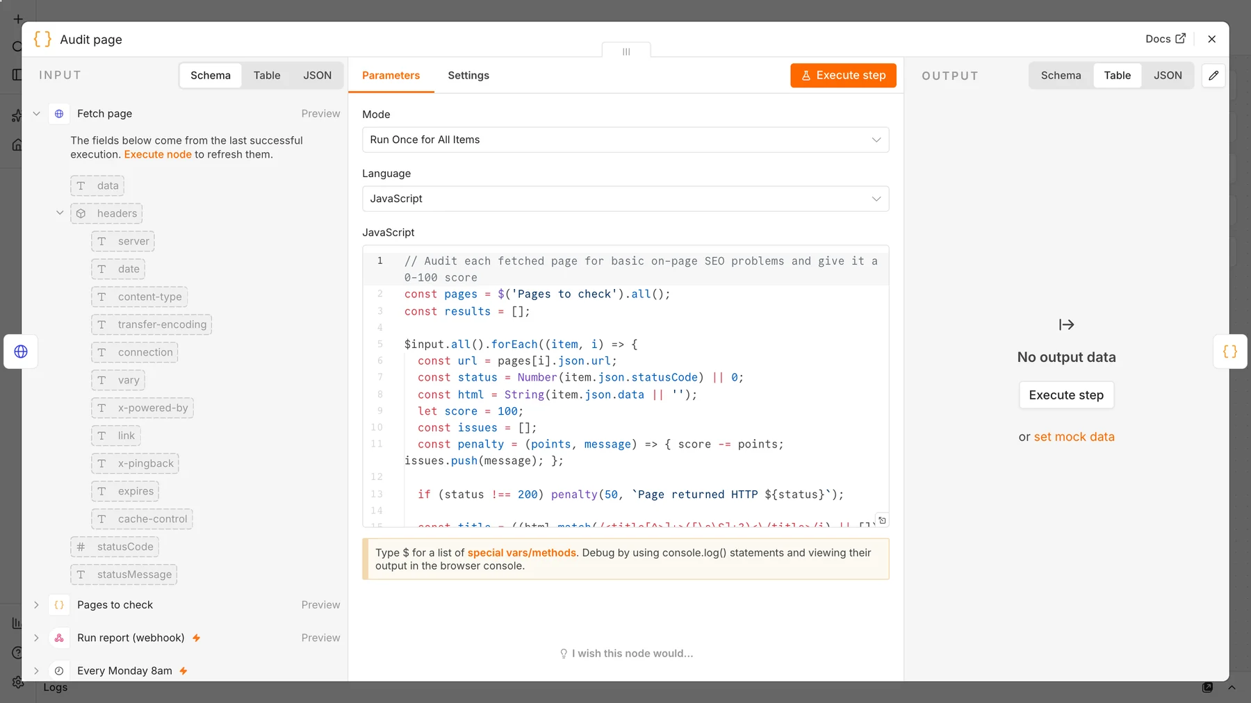Select the connection header field
This screenshot has height=703, width=1251.
click(x=135, y=352)
